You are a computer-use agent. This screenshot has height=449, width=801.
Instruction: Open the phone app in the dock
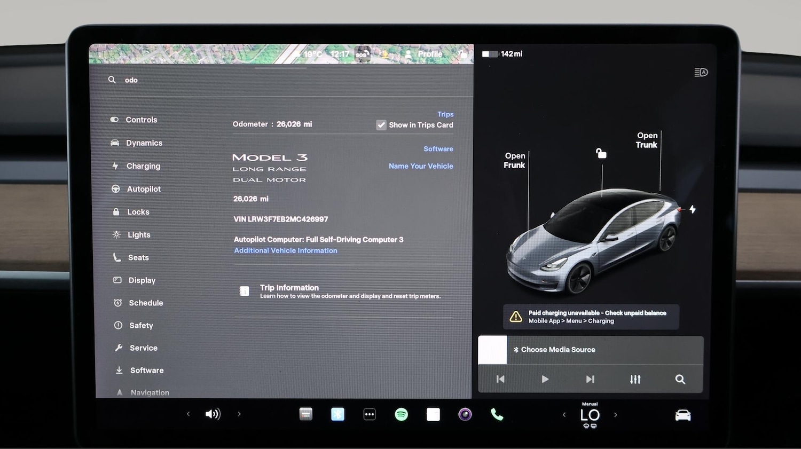[497, 415]
